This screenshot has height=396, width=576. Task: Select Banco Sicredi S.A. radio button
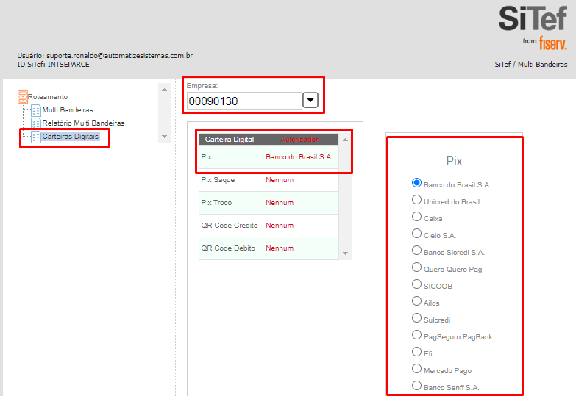tap(416, 251)
